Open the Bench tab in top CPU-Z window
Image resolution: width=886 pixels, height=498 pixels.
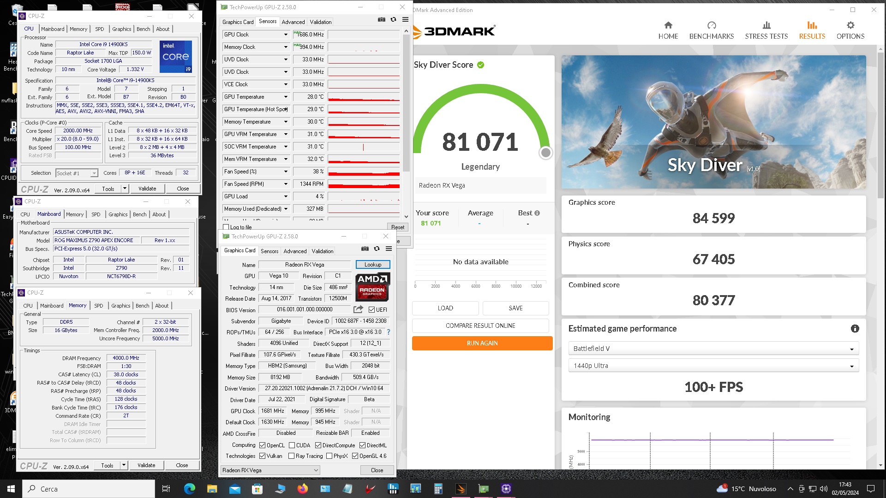[143, 29]
